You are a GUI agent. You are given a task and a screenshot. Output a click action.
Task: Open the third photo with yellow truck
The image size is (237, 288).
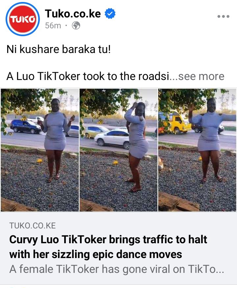pyautogui.click(x=197, y=150)
